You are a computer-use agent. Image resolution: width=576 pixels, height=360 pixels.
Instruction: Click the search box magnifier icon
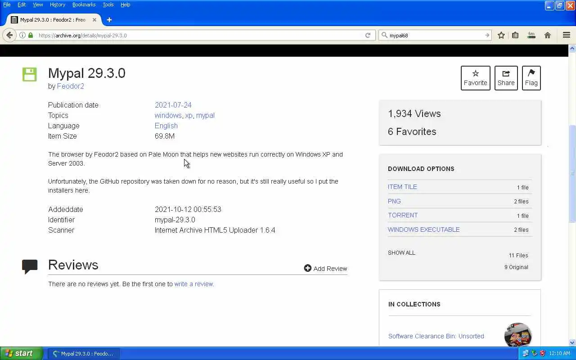384,35
